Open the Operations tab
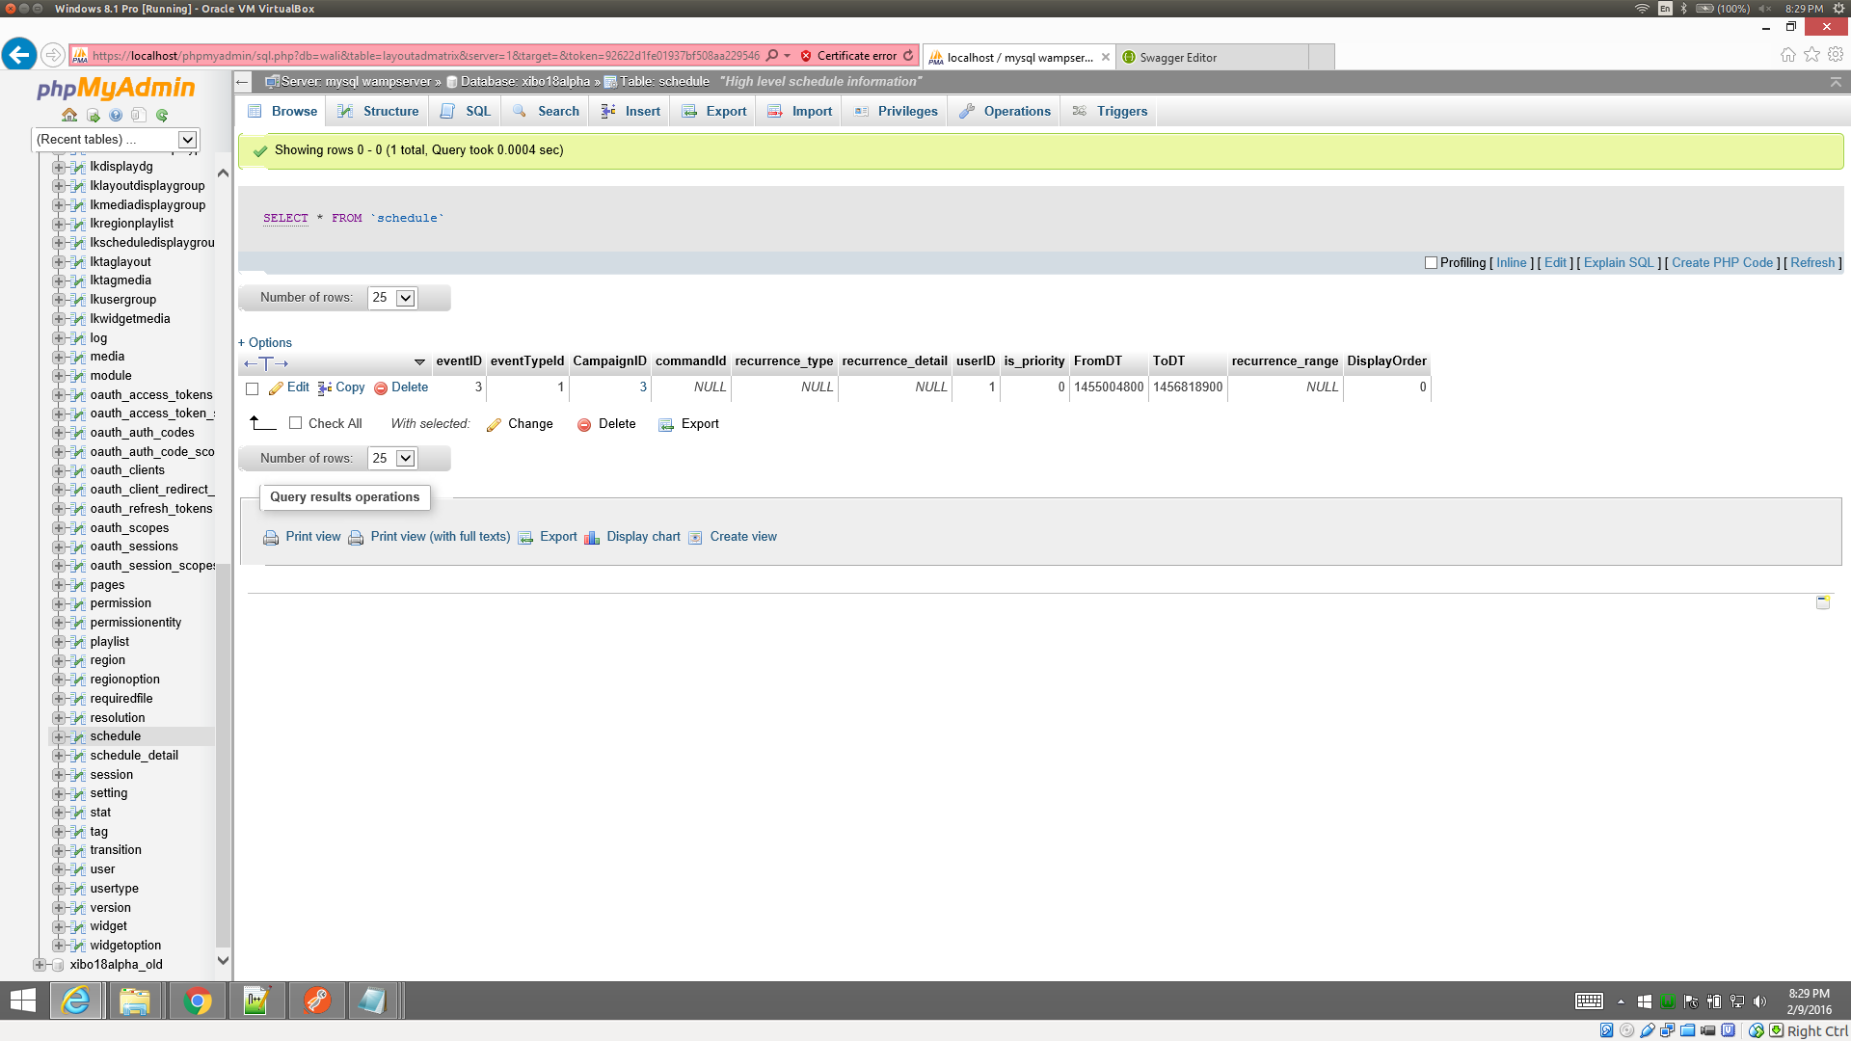This screenshot has width=1851, height=1041. pyautogui.click(x=1006, y=112)
